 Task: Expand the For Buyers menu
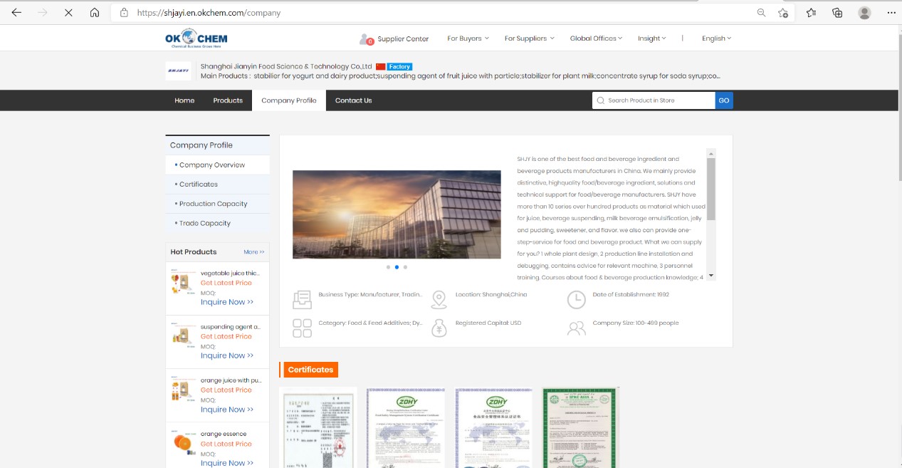tap(468, 38)
